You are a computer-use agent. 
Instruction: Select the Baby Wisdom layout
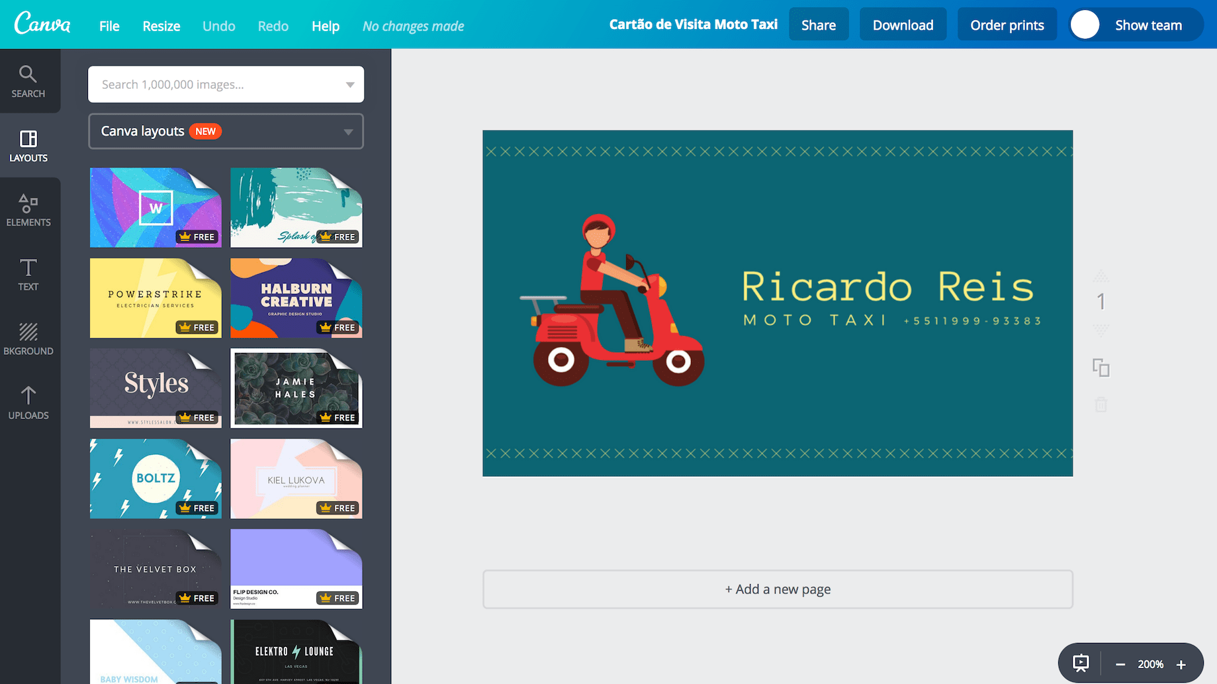156,652
